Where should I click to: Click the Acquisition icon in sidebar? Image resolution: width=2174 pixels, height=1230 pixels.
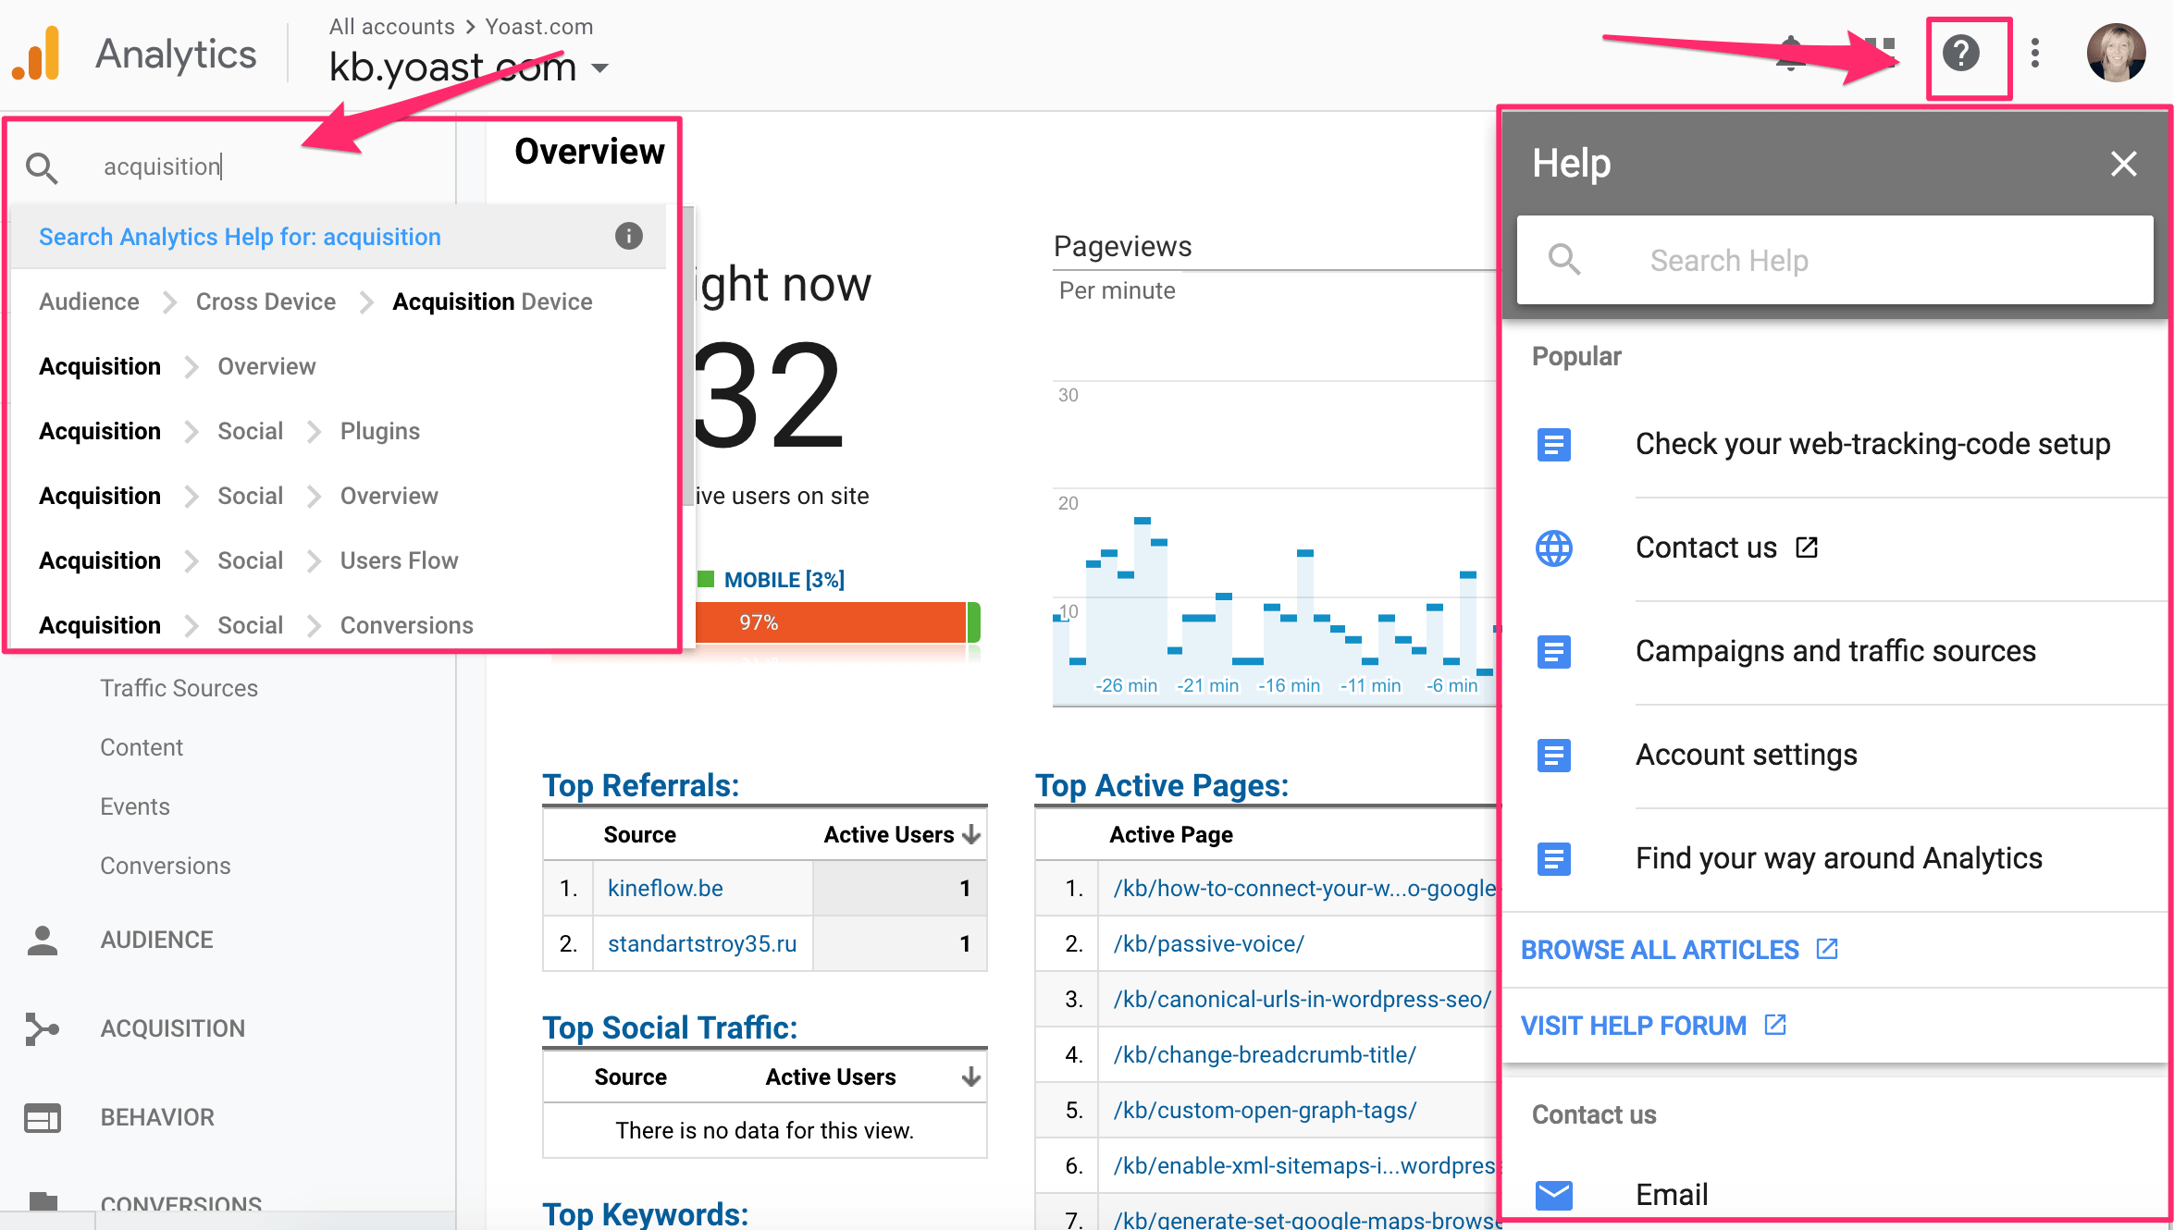click(43, 1028)
